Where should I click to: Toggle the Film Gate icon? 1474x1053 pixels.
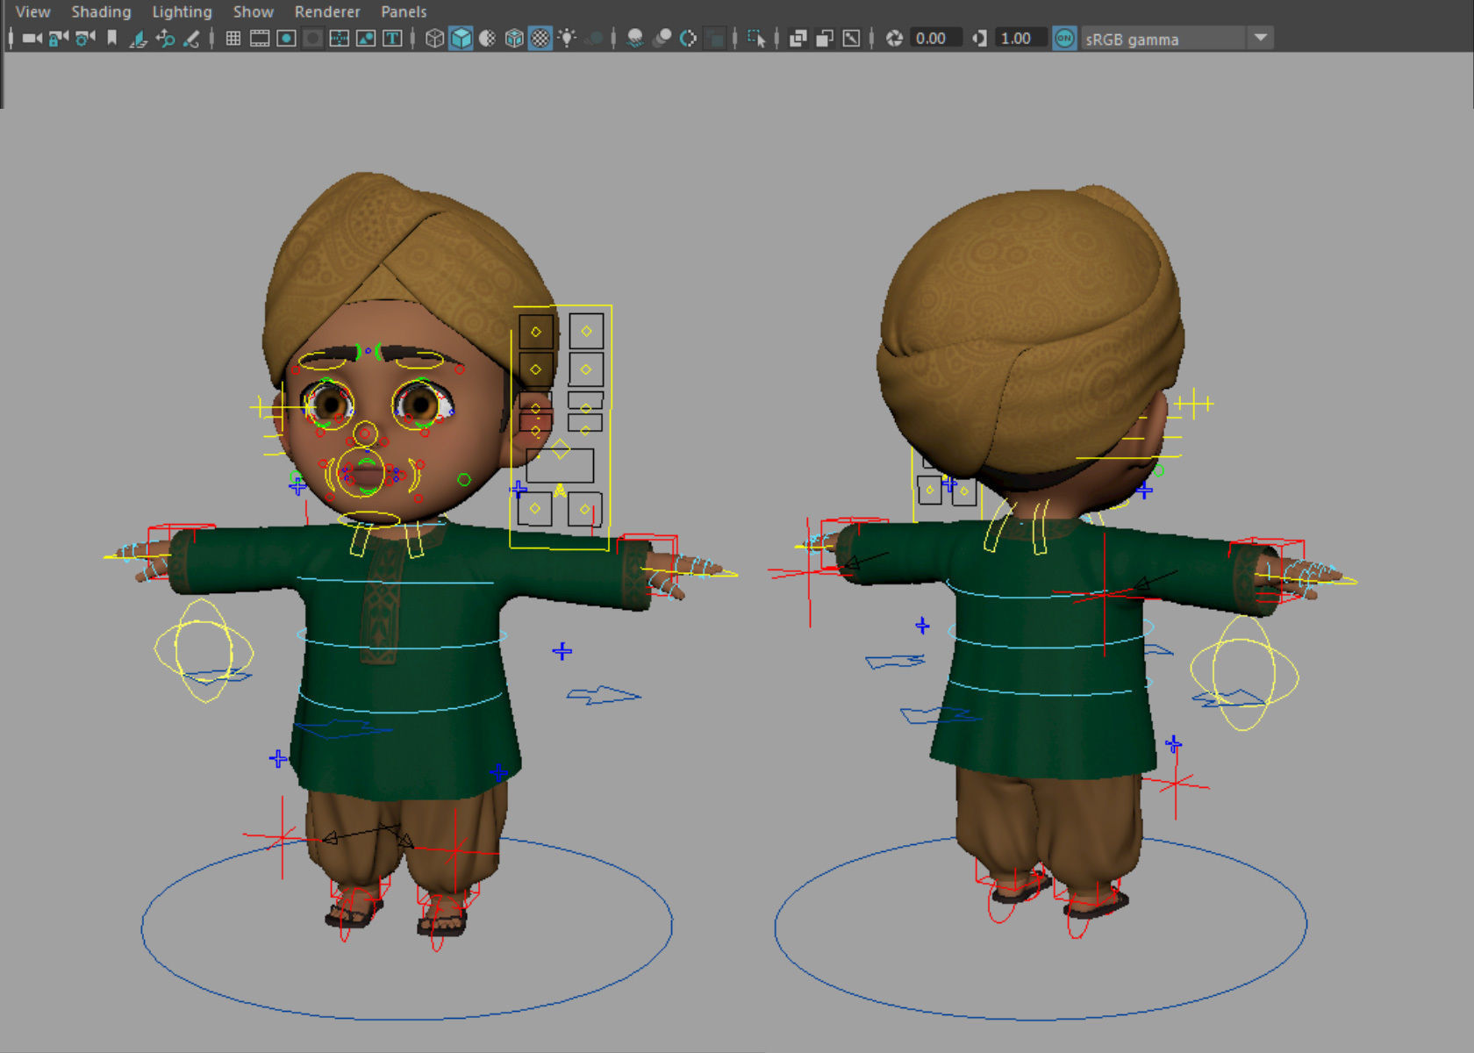coord(260,38)
